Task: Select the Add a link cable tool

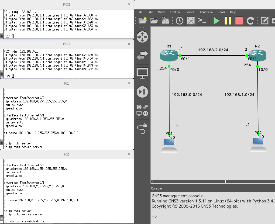Action: [x=142, y=129]
